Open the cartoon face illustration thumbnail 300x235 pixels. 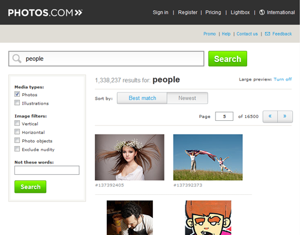tap(208, 218)
